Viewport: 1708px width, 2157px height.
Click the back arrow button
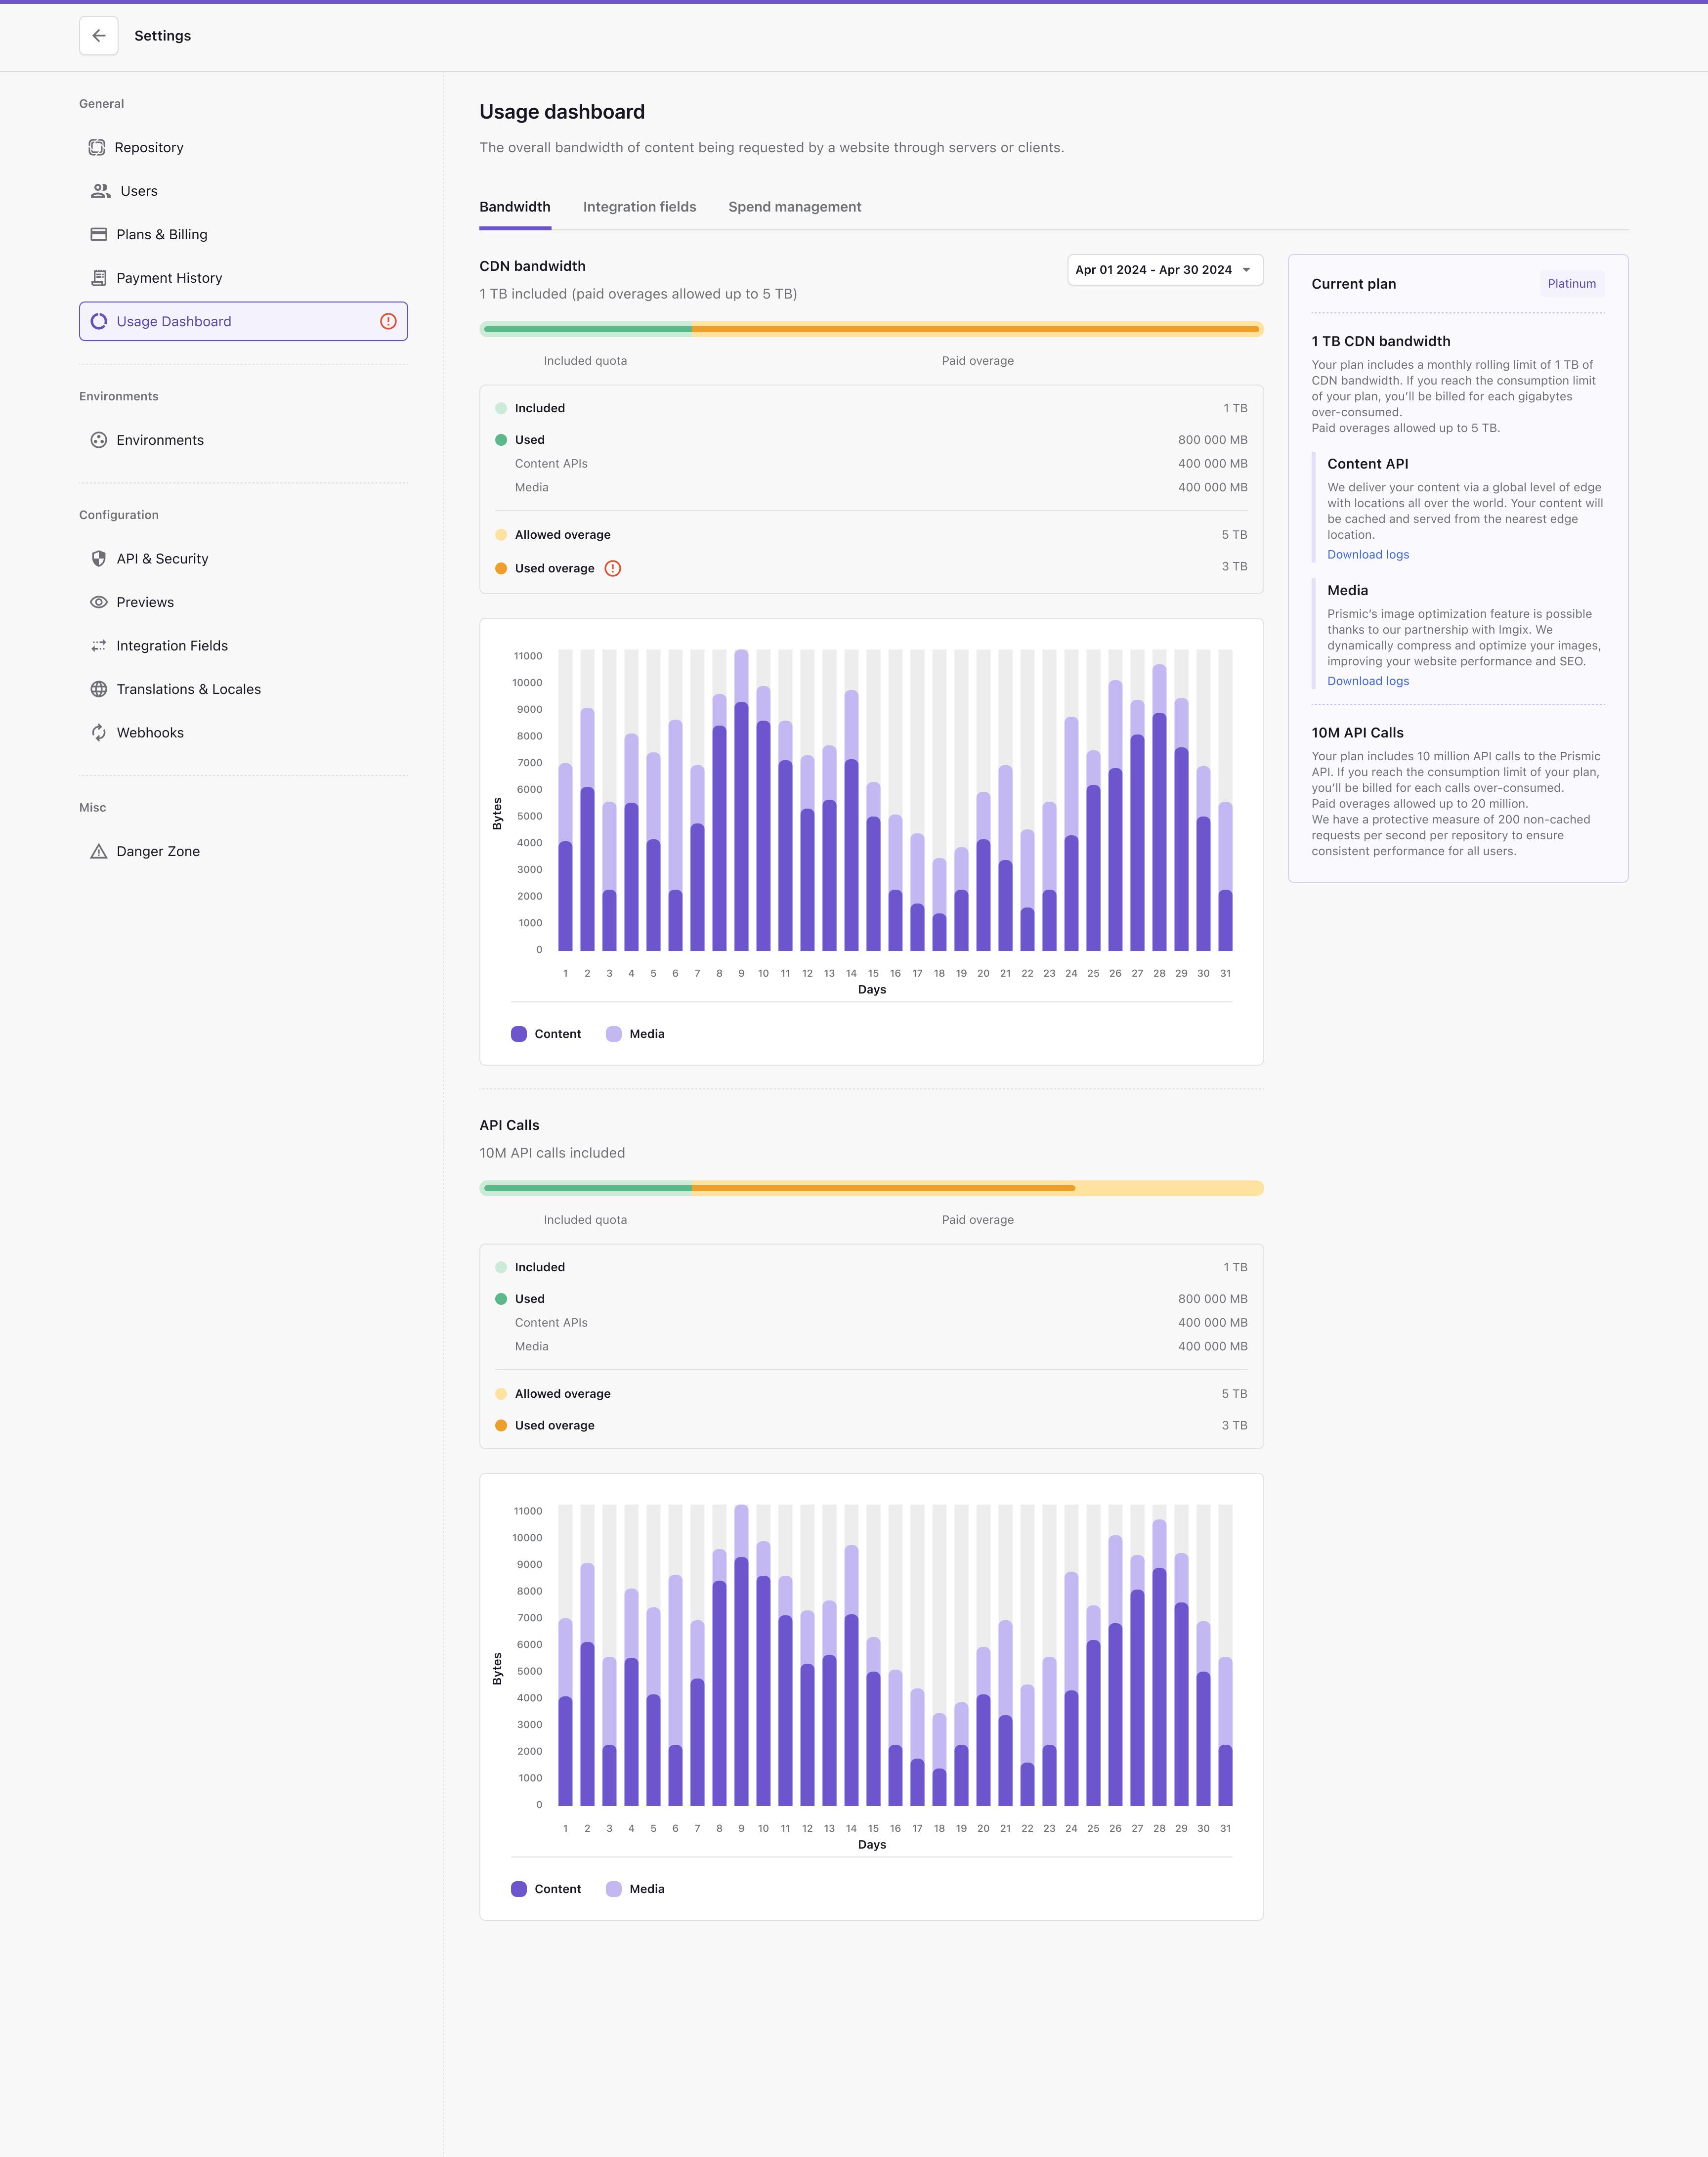click(x=98, y=36)
